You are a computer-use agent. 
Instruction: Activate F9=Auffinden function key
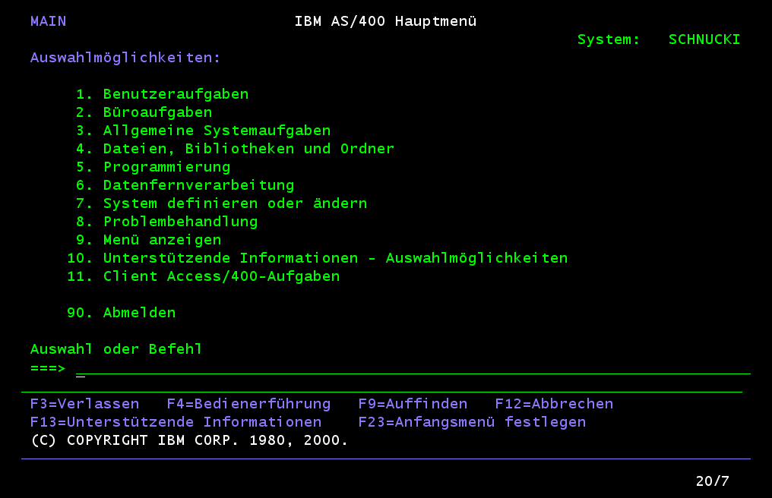coord(413,404)
